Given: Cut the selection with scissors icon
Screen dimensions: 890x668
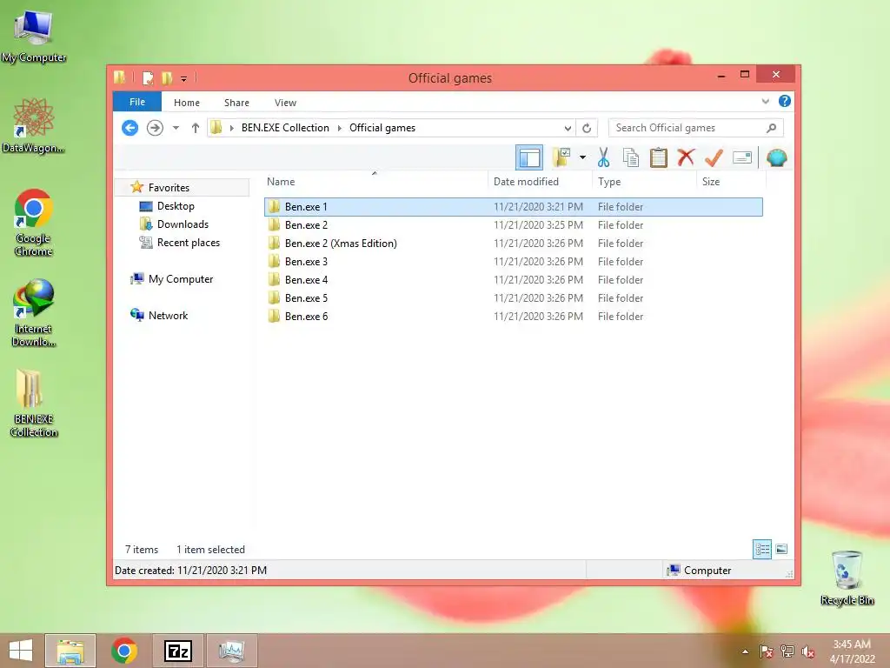Looking at the screenshot, I should pos(603,157).
